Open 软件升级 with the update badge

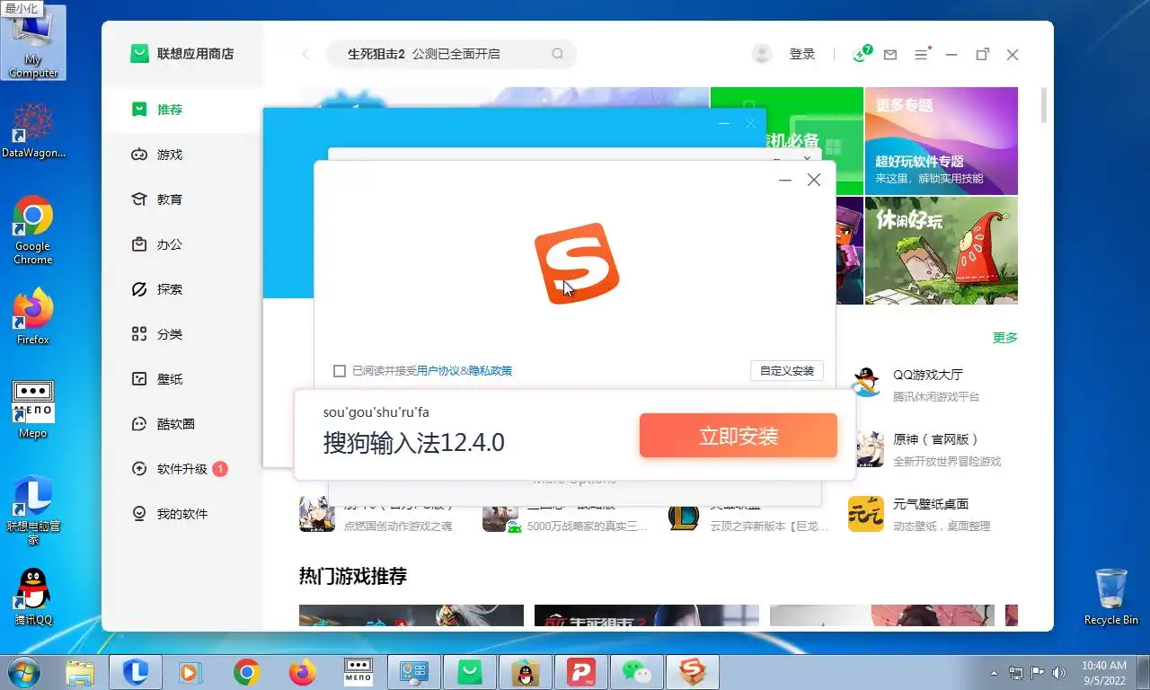[x=182, y=469]
